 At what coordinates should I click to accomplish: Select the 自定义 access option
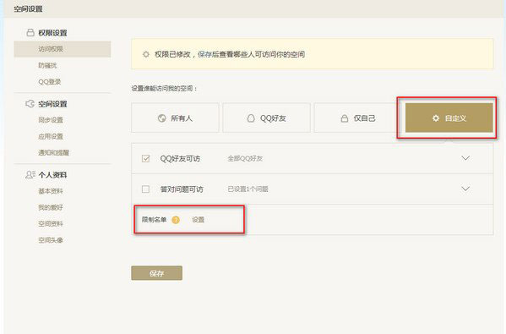[x=449, y=118]
